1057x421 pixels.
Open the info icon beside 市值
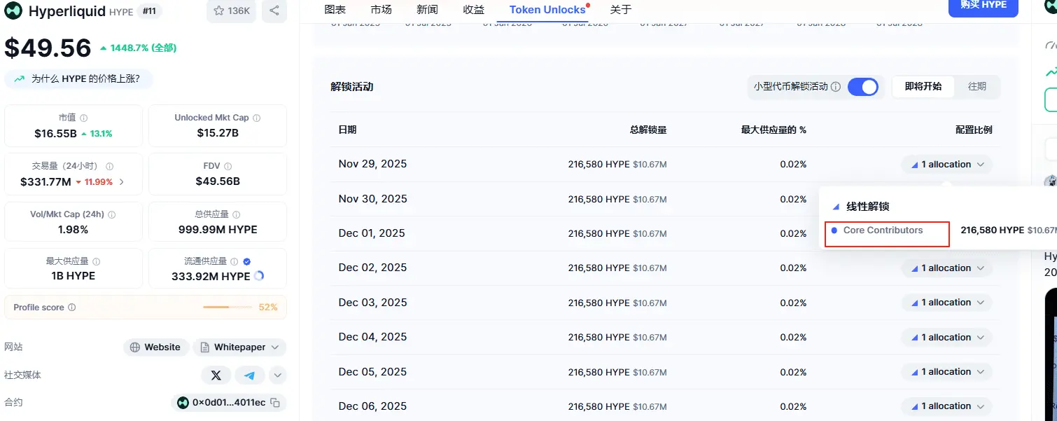tap(84, 118)
